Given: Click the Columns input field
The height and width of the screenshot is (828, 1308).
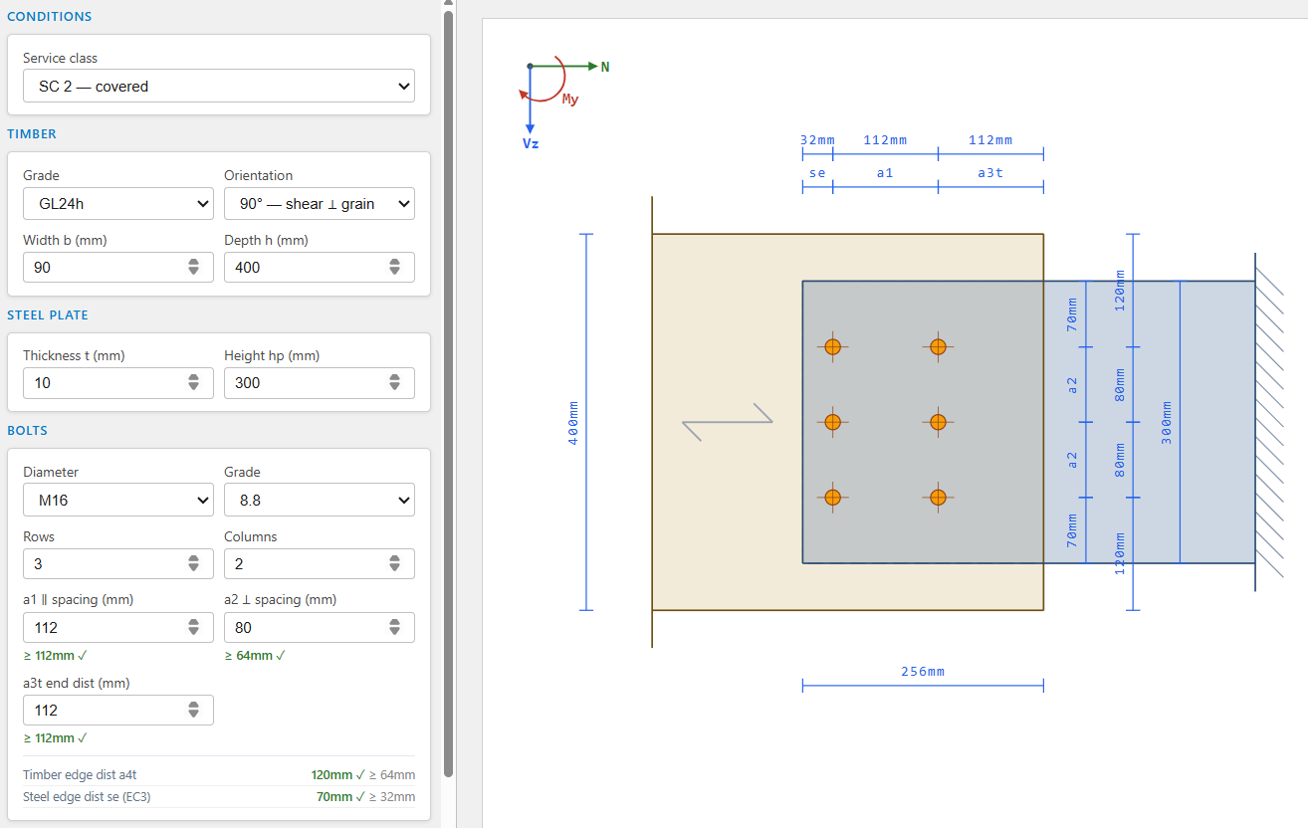Looking at the screenshot, I should (320, 563).
